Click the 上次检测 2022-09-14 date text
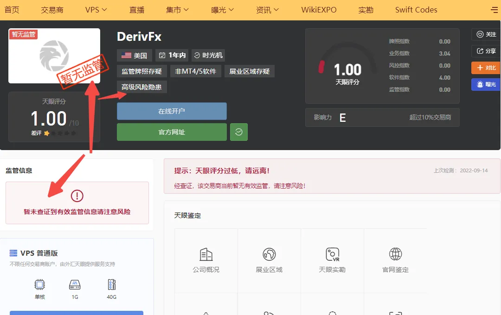This screenshot has height=315, width=501. pos(461,170)
